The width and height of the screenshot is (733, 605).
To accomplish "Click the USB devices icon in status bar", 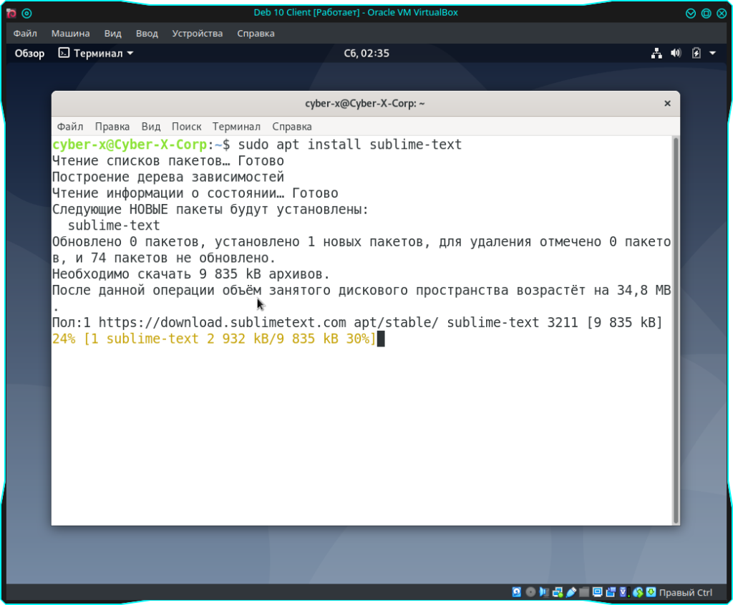I will [x=571, y=592].
